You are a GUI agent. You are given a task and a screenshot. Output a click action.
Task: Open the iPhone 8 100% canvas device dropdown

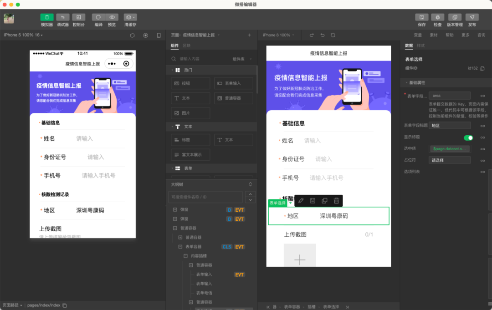(278, 35)
